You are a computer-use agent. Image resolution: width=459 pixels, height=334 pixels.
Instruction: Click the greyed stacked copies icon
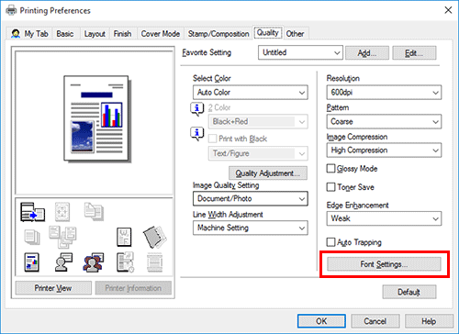coord(32,237)
